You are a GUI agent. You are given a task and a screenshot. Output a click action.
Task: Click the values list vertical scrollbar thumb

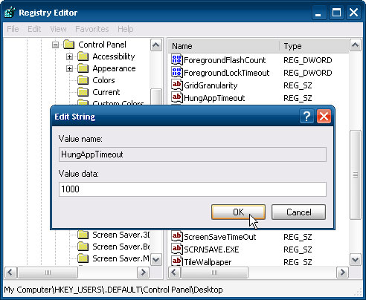coord(356,175)
